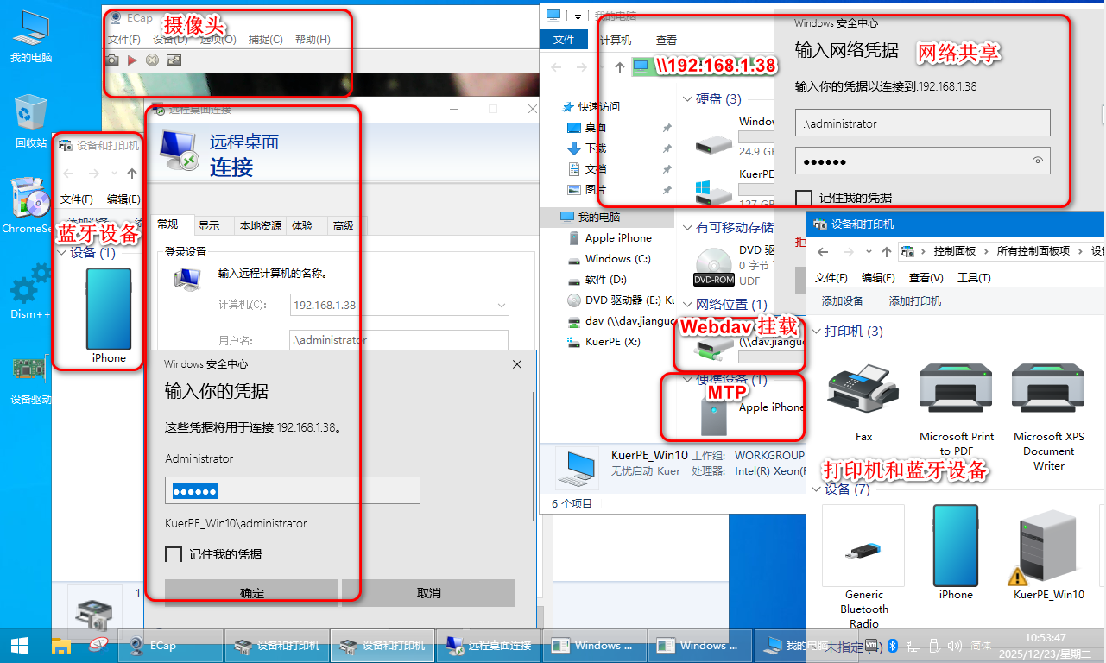
Task: Collapse the 打印机 (3) printers group
Action: (814, 331)
